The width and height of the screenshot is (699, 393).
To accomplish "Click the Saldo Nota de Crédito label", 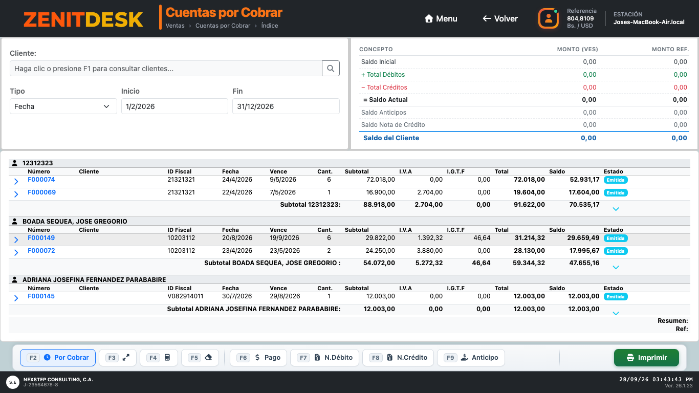I will click(x=393, y=125).
